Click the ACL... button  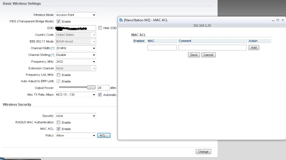104,135
